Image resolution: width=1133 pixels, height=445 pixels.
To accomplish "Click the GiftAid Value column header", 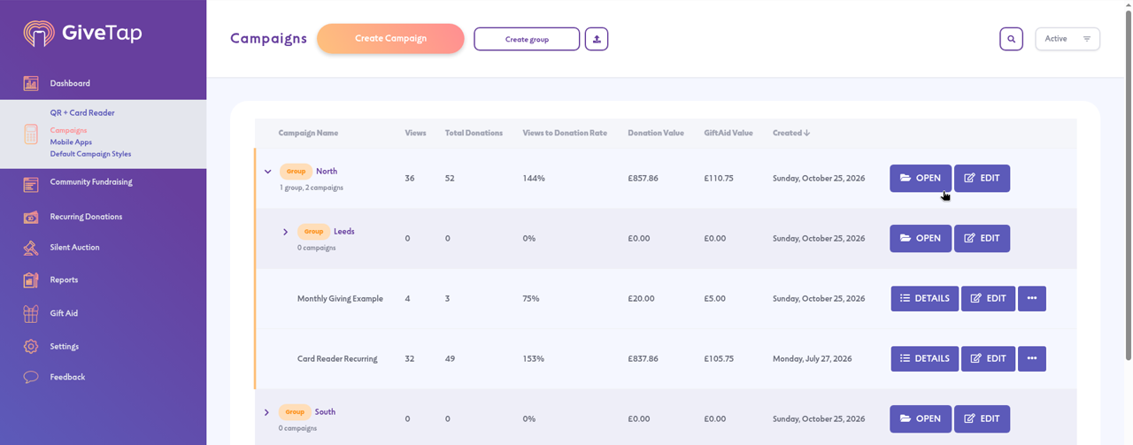I will pos(728,134).
